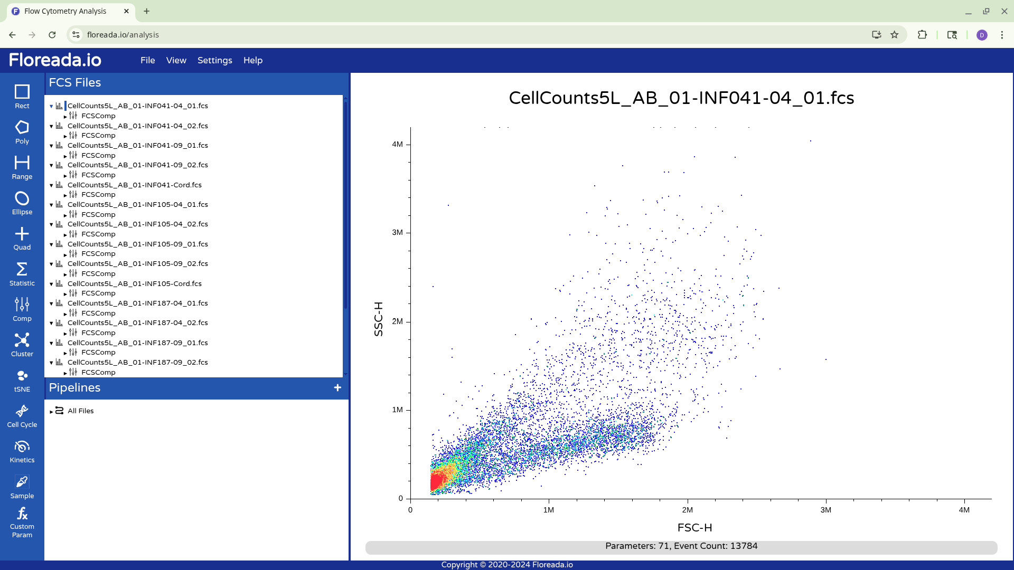Open the Kinetics tool
The width and height of the screenshot is (1014, 570).
coord(22,451)
